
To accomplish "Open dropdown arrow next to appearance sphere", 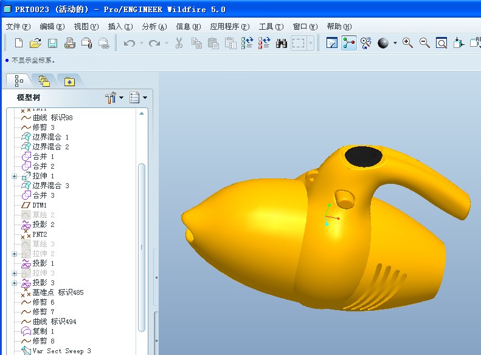I will (x=395, y=43).
